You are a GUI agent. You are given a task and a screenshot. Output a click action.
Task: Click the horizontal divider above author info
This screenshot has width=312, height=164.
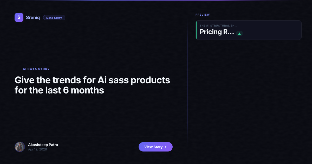[x=94, y=136]
